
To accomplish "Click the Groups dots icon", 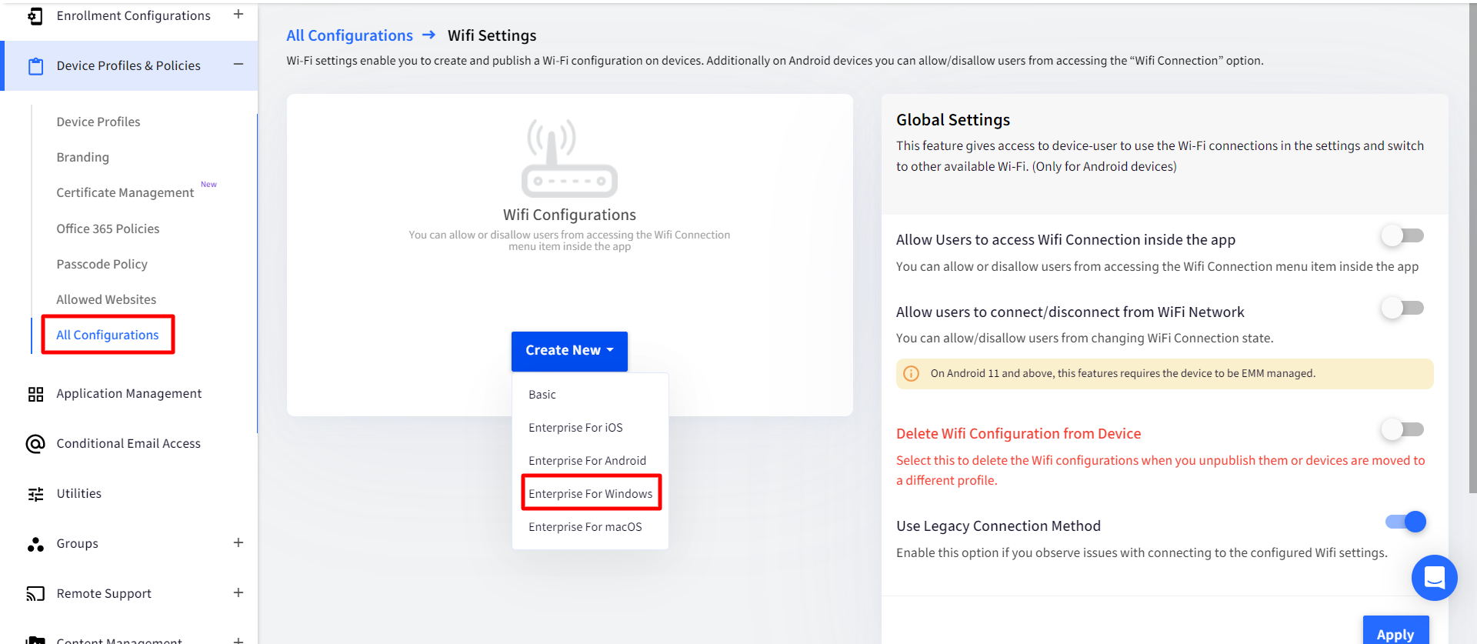I will tap(35, 544).
